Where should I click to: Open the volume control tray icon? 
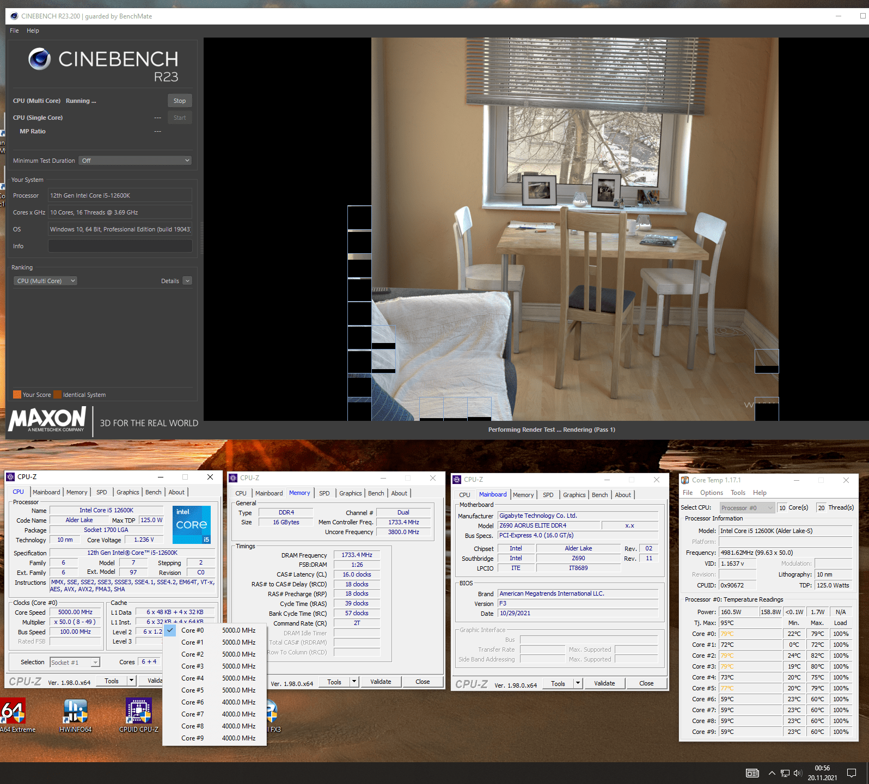tap(798, 773)
